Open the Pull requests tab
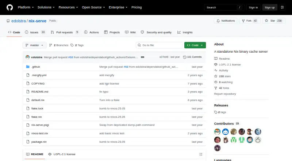The image size is (292, 161). click(x=65, y=32)
